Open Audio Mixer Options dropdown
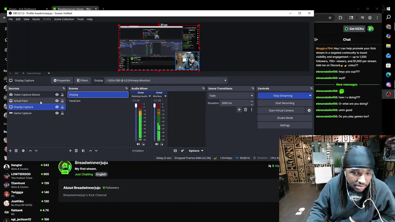Image resolution: width=395 pixels, height=222 pixels. pyautogui.click(x=196, y=151)
